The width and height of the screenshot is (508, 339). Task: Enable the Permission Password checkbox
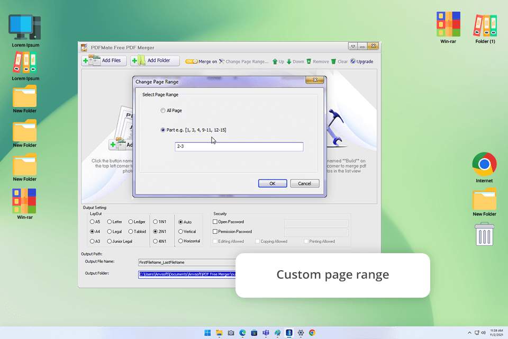[x=215, y=231]
